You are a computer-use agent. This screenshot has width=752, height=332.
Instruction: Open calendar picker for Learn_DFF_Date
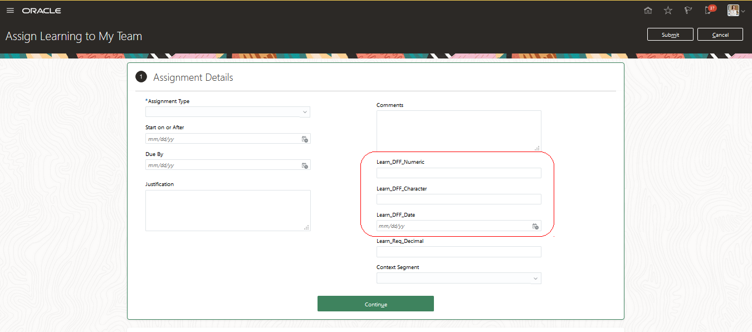coord(535,226)
